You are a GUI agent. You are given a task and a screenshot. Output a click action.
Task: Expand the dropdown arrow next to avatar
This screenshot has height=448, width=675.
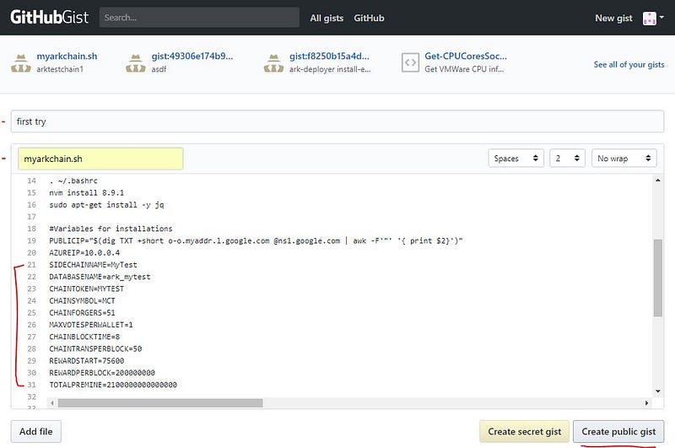pyautogui.click(x=661, y=17)
